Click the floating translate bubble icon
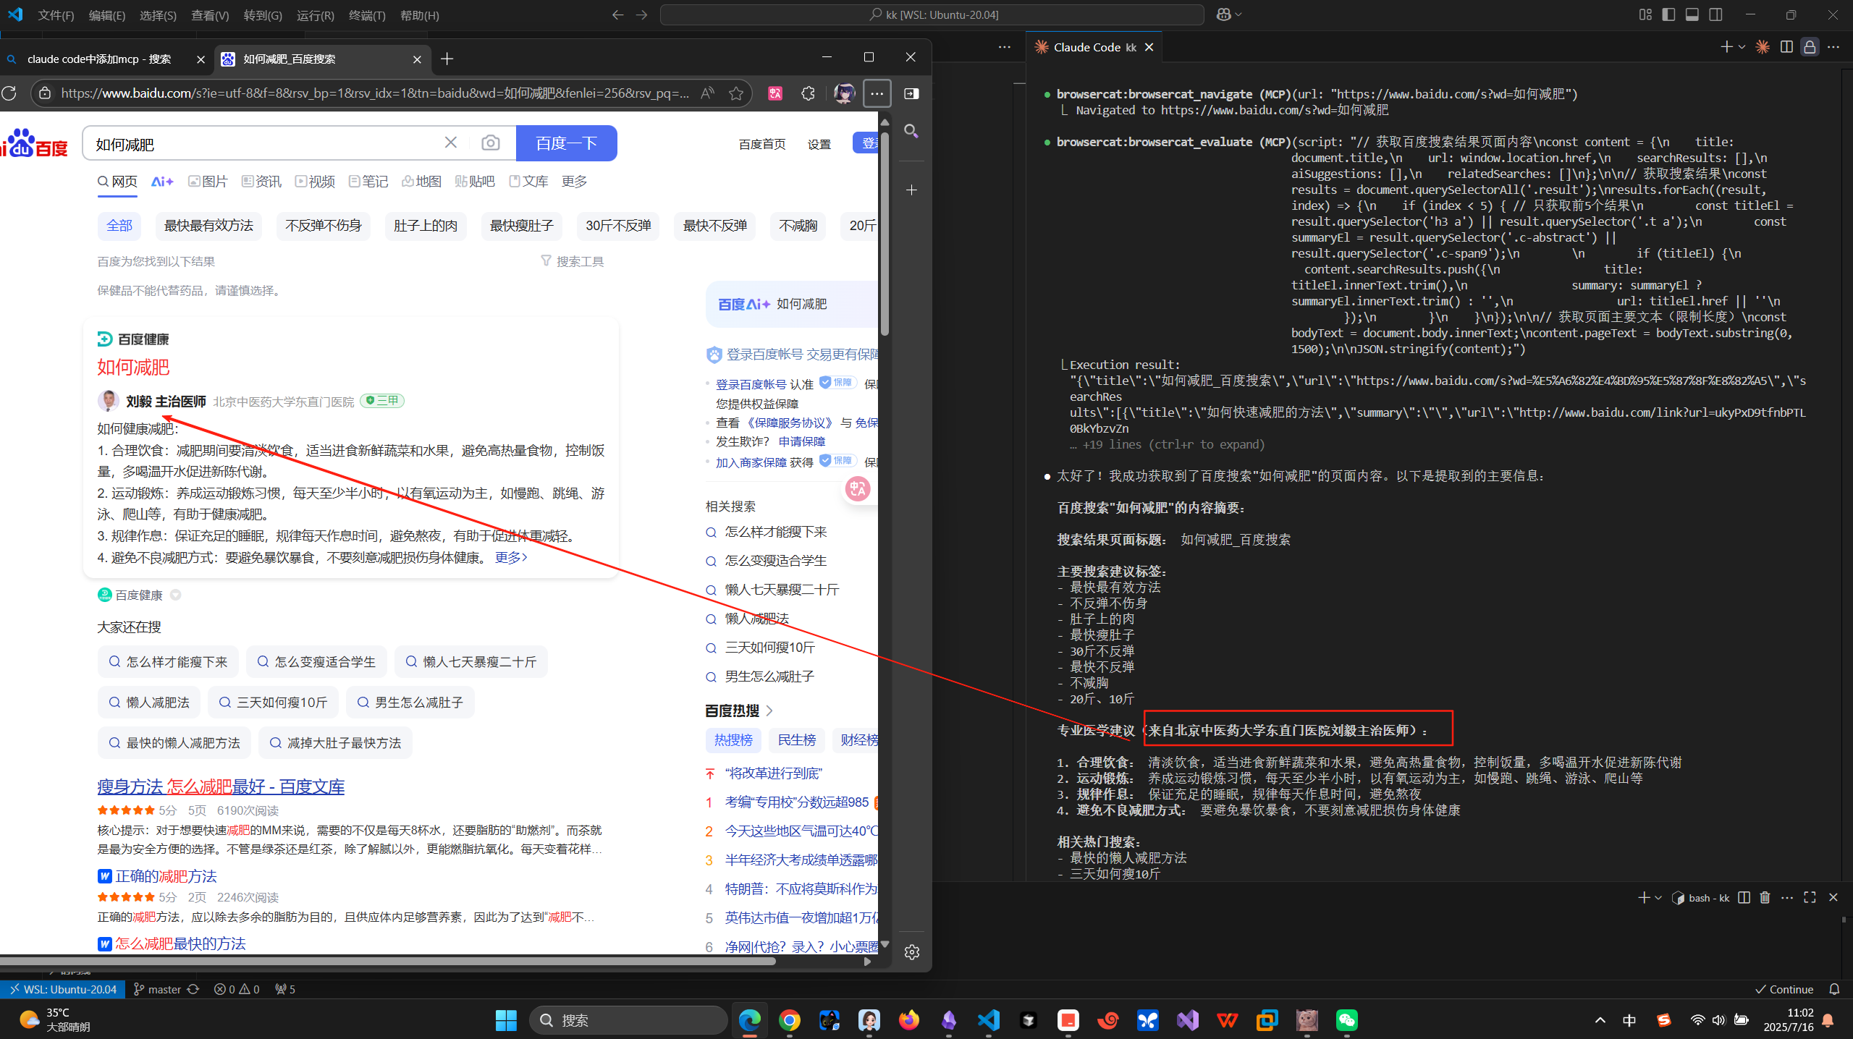Image resolution: width=1853 pixels, height=1039 pixels. 858,489
